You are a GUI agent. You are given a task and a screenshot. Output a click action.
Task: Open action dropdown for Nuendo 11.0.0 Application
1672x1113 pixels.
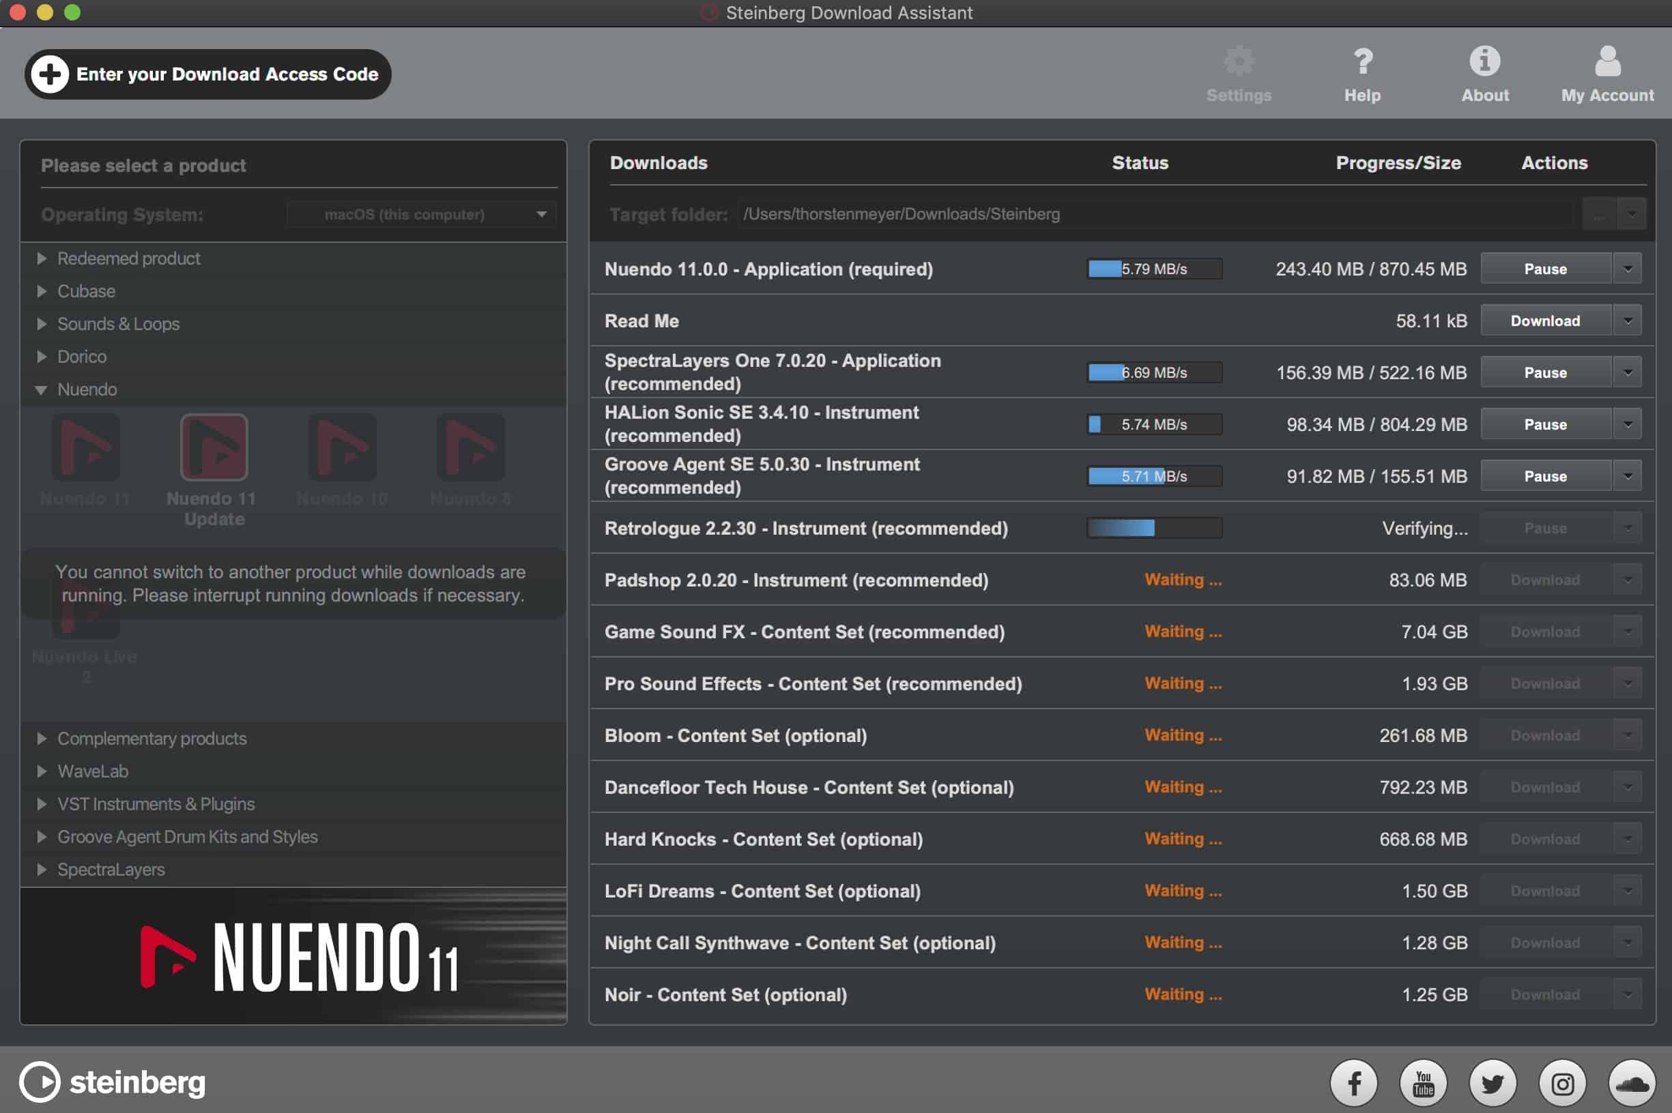coord(1627,269)
